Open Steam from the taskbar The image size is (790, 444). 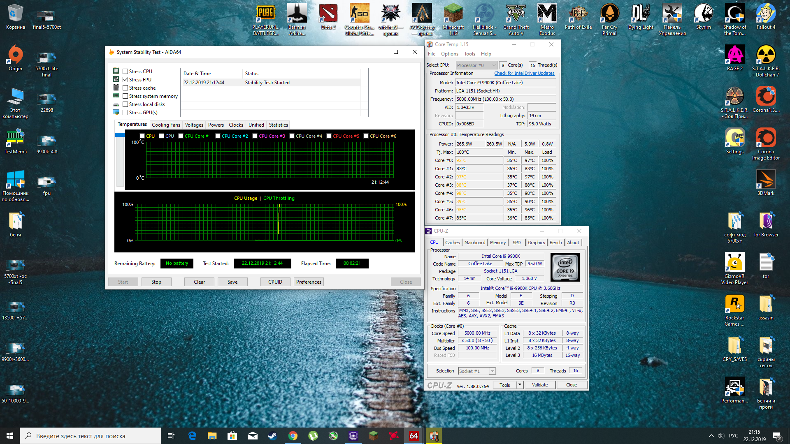click(x=272, y=436)
